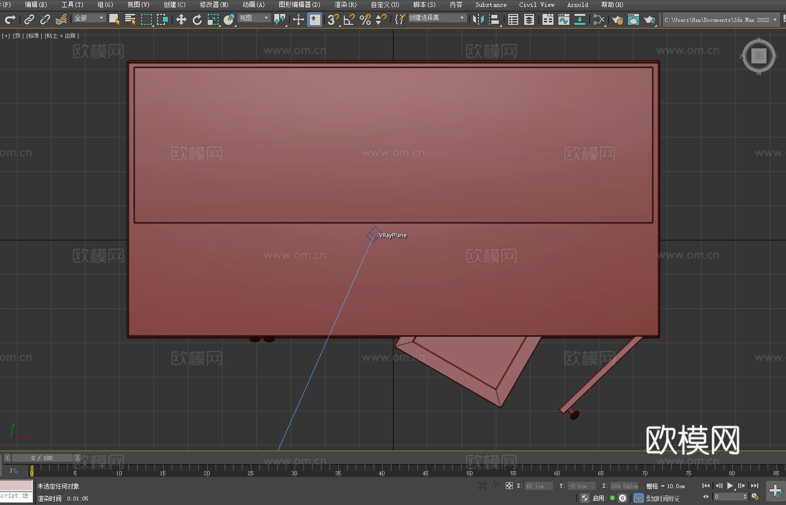Open the 创建(C) menu

(x=174, y=4)
